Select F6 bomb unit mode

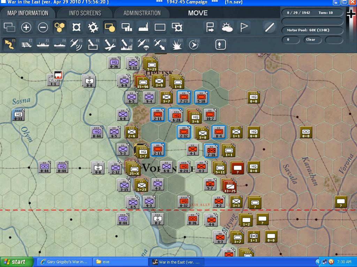click(93, 44)
